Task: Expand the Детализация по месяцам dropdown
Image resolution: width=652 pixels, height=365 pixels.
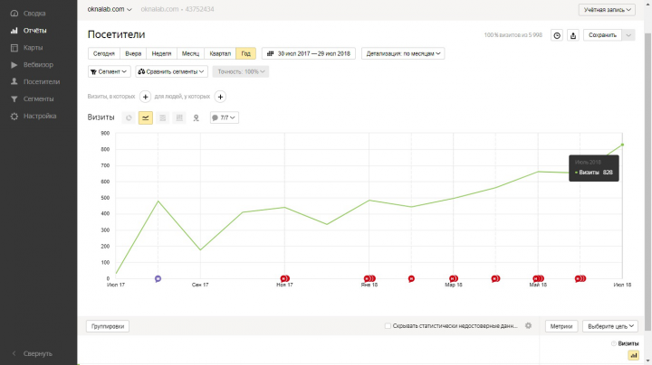Action: (403, 53)
